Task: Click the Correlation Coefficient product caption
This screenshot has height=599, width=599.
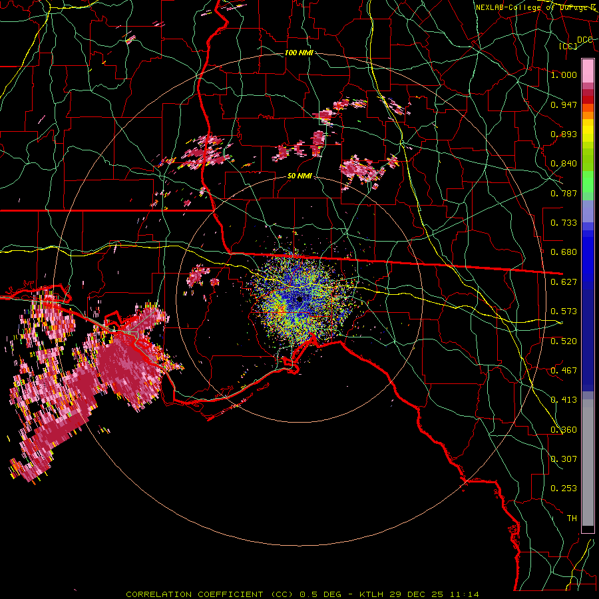Action: (x=302, y=594)
